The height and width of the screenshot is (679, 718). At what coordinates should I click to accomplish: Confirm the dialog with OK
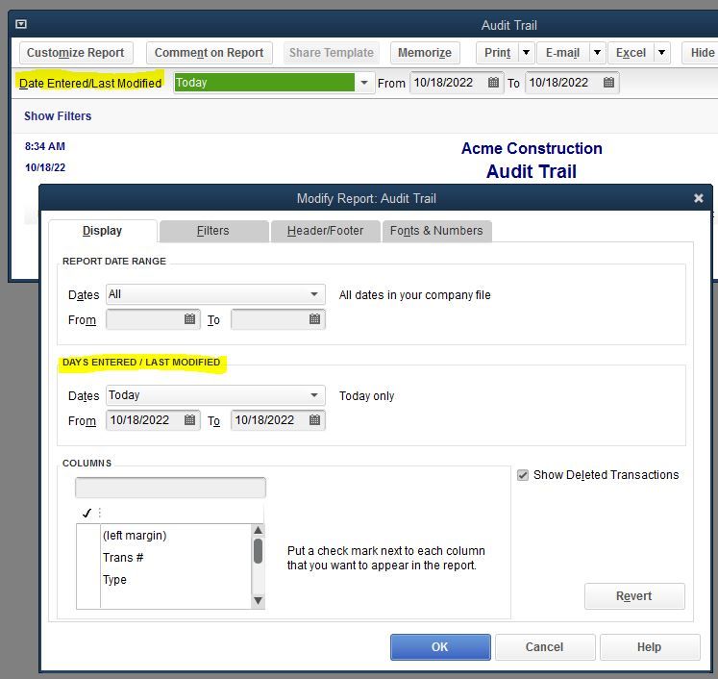(440, 647)
